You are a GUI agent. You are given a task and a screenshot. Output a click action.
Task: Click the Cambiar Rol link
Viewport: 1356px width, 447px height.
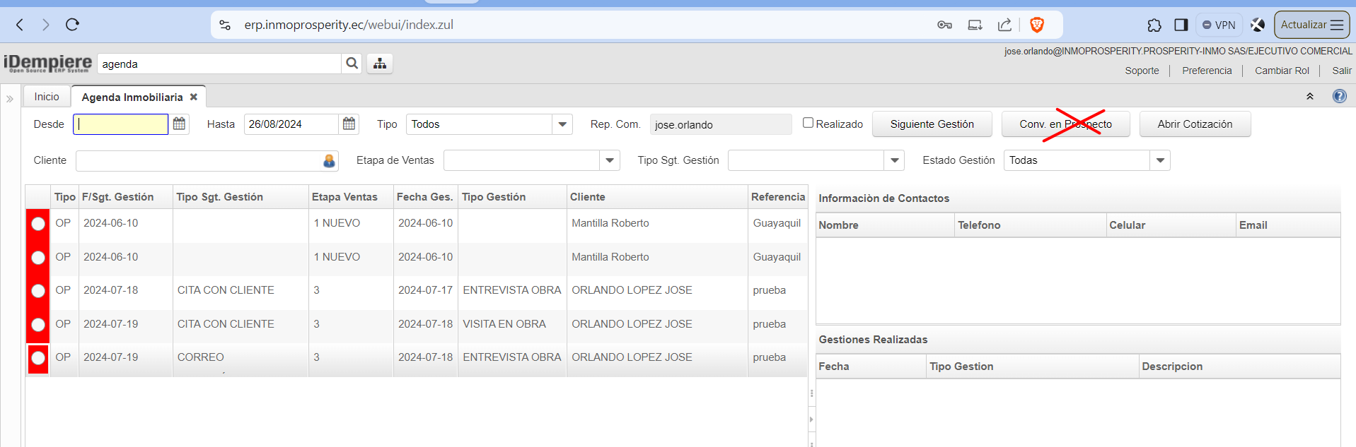pos(1282,71)
